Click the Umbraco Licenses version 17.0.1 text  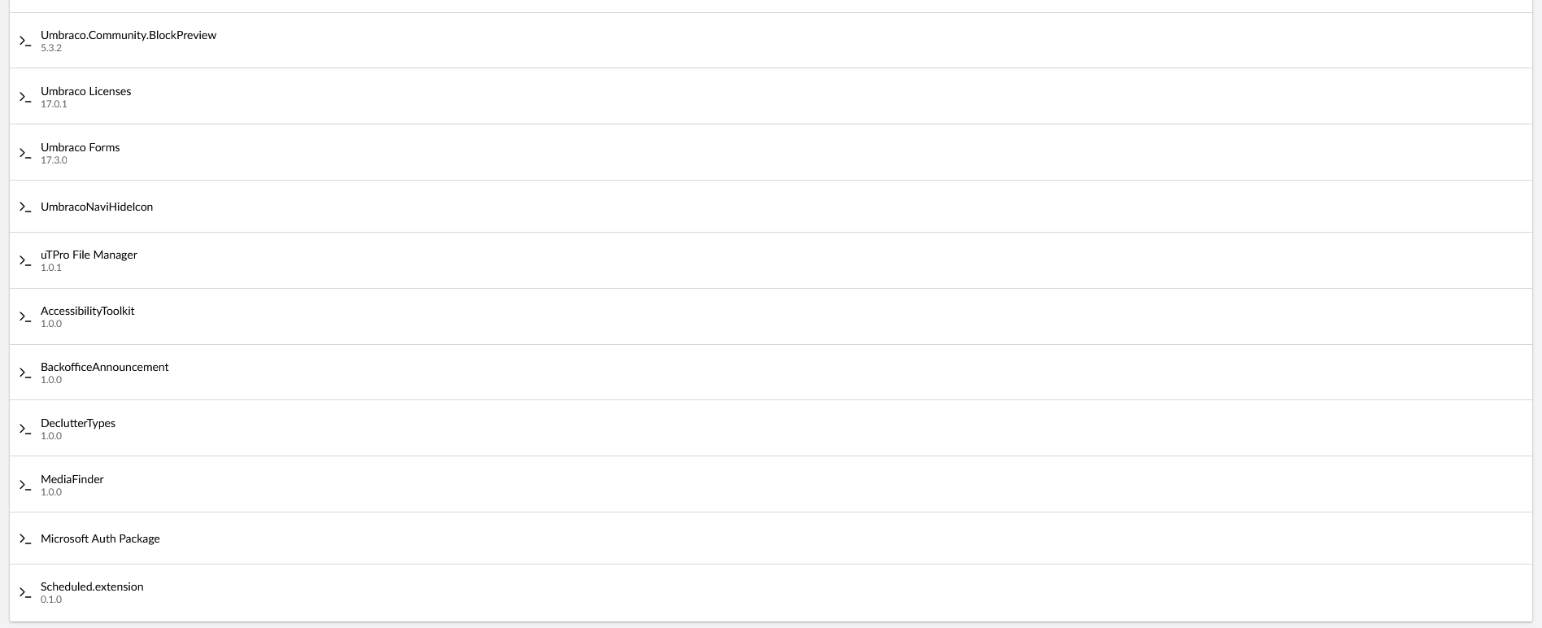click(x=54, y=104)
